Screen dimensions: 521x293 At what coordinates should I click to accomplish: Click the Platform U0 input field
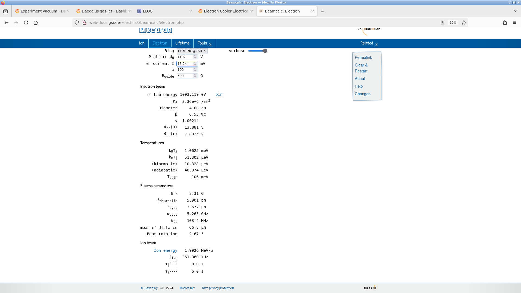(185, 57)
